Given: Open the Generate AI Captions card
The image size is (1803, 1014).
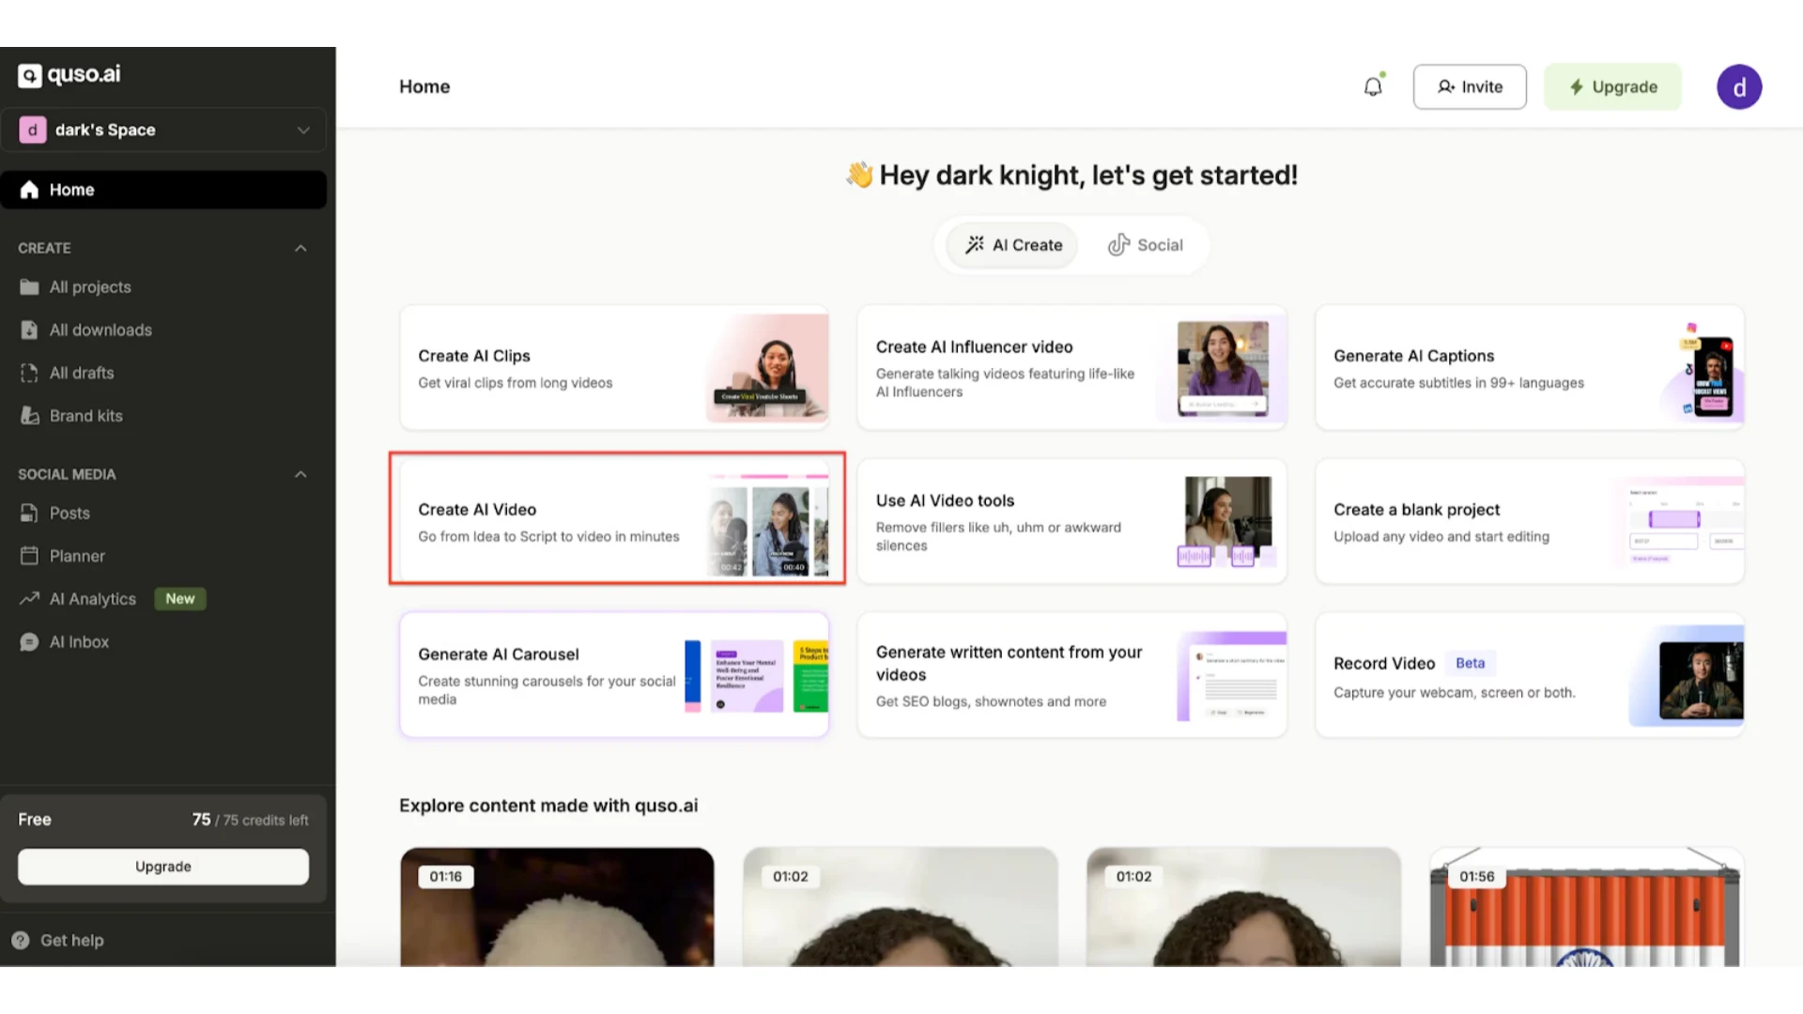Looking at the screenshot, I should click(1530, 368).
